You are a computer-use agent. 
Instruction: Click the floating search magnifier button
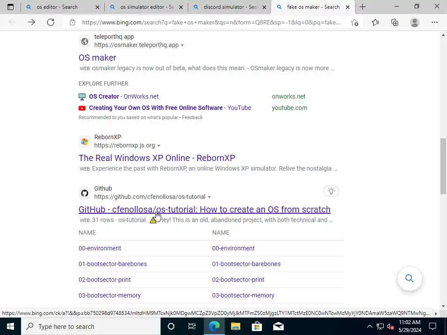pos(409,278)
